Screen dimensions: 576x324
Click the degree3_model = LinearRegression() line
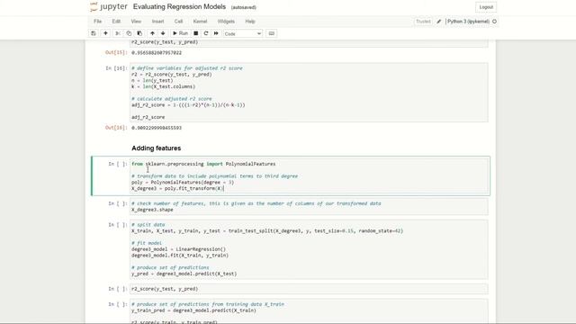[x=178, y=249]
